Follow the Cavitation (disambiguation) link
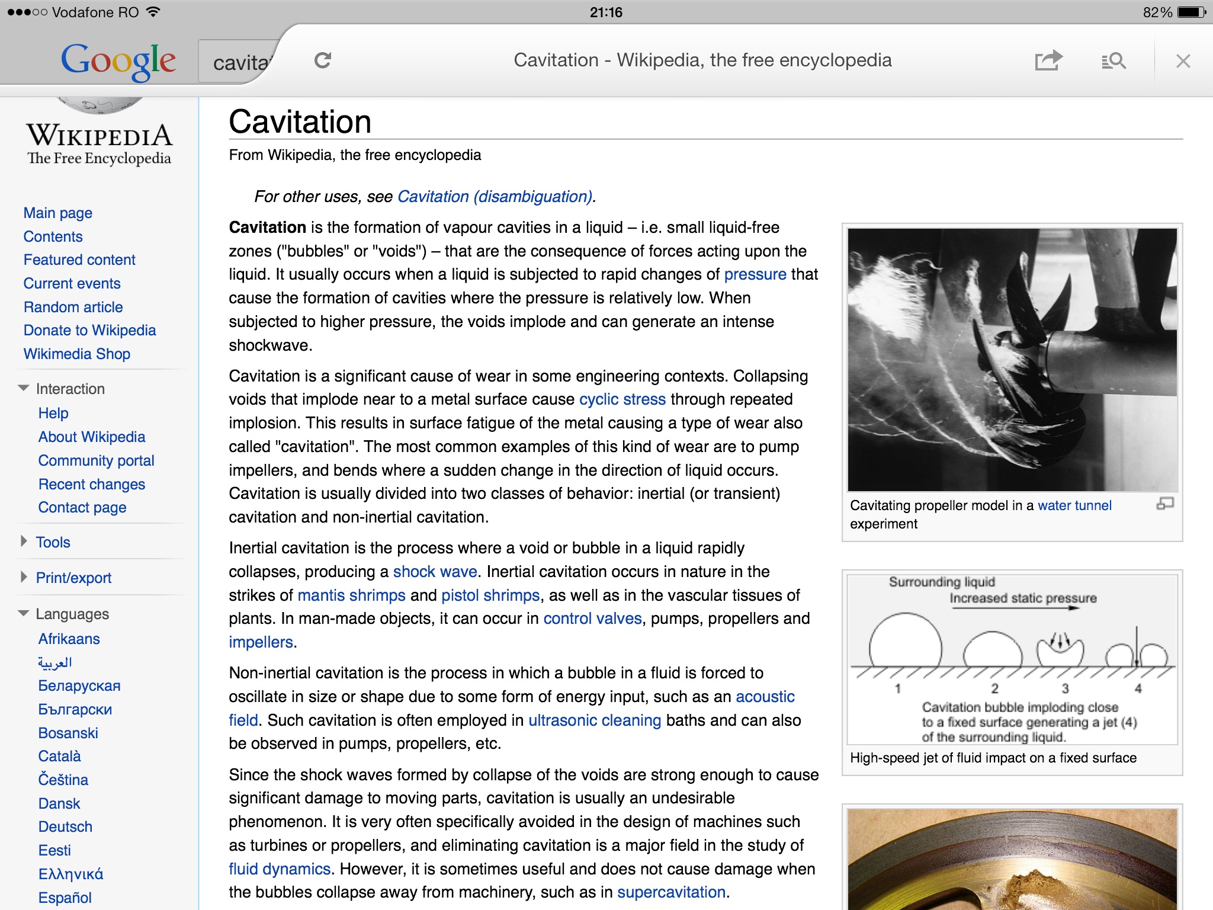 tap(495, 197)
